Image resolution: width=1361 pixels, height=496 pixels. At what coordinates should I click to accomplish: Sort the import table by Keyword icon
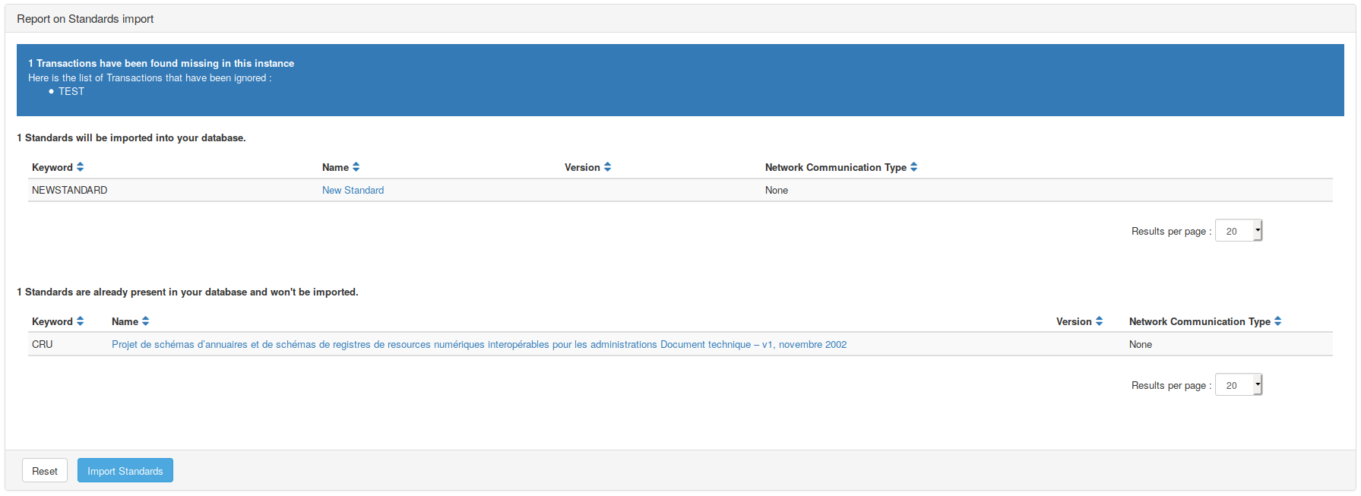(80, 167)
